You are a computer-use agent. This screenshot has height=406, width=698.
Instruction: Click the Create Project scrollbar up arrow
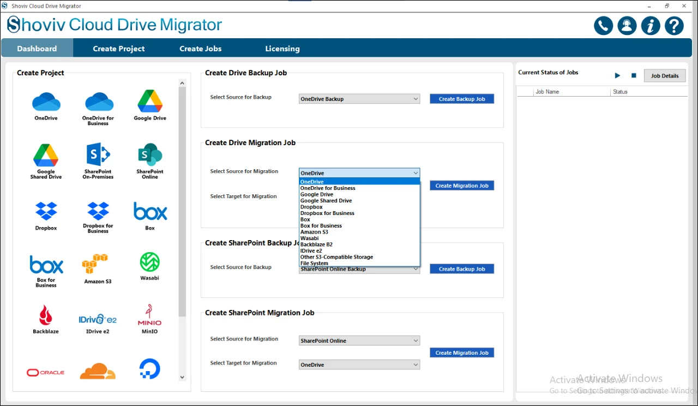[x=182, y=83]
